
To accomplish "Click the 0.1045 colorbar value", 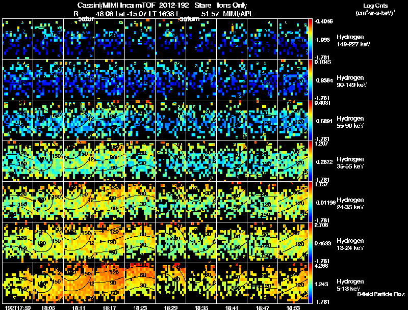I will click(x=323, y=62).
